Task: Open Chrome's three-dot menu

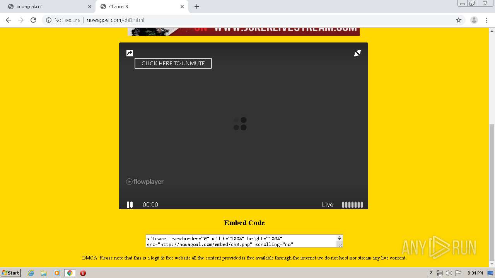Action: coord(487,20)
